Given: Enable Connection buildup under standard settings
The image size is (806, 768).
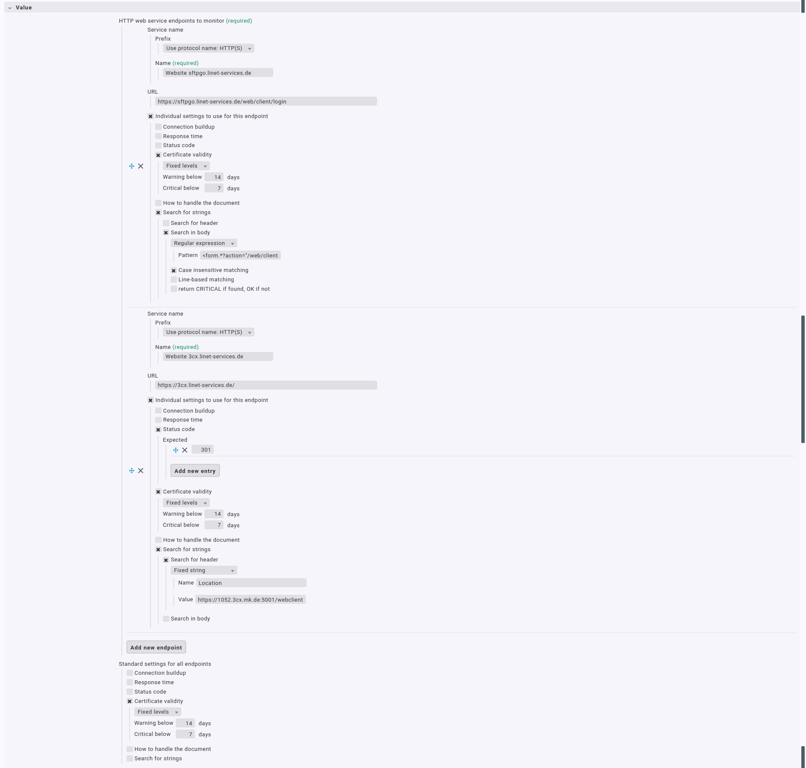Looking at the screenshot, I should point(130,673).
